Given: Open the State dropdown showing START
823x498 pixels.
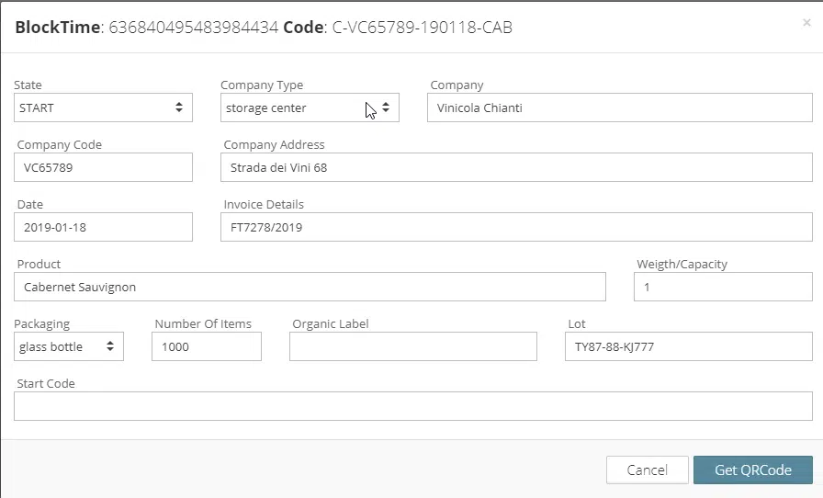Looking at the screenshot, I should tap(104, 108).
